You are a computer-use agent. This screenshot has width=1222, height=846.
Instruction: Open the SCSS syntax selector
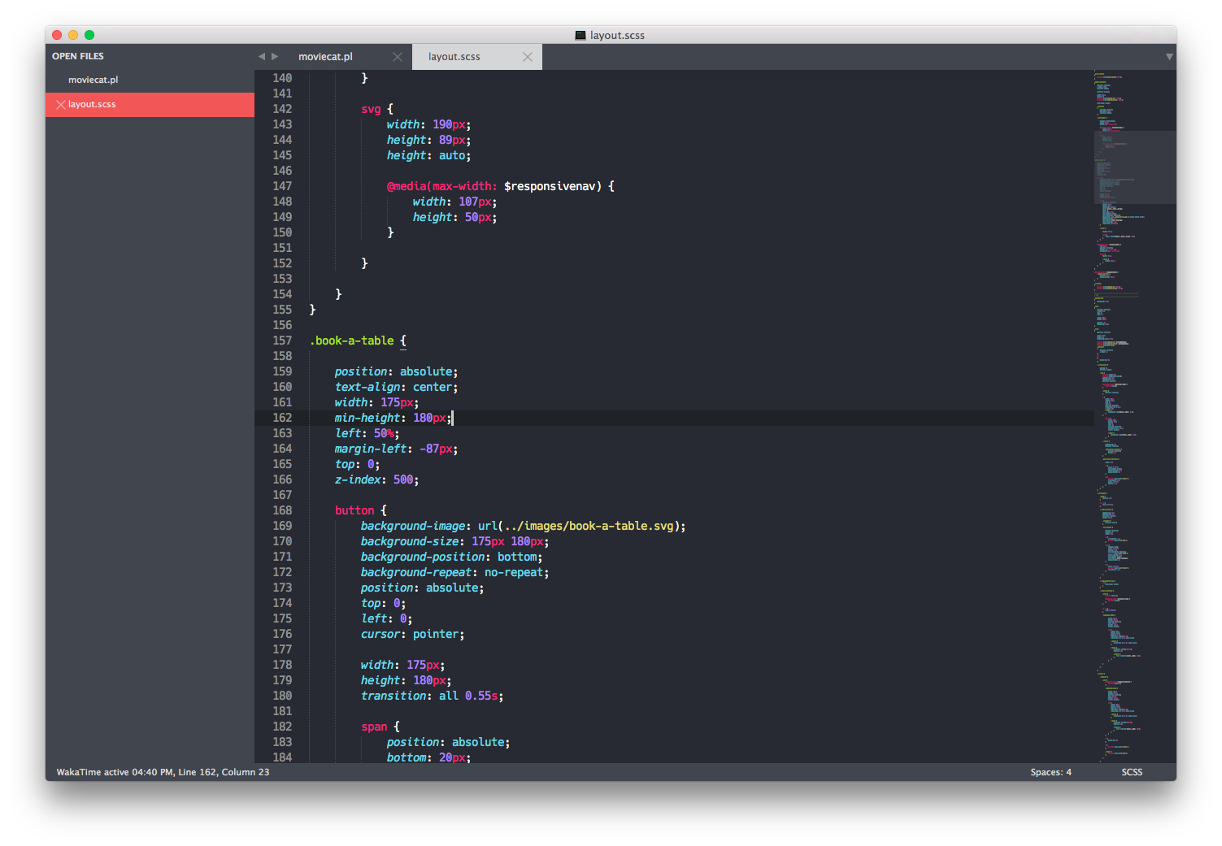1132,772
